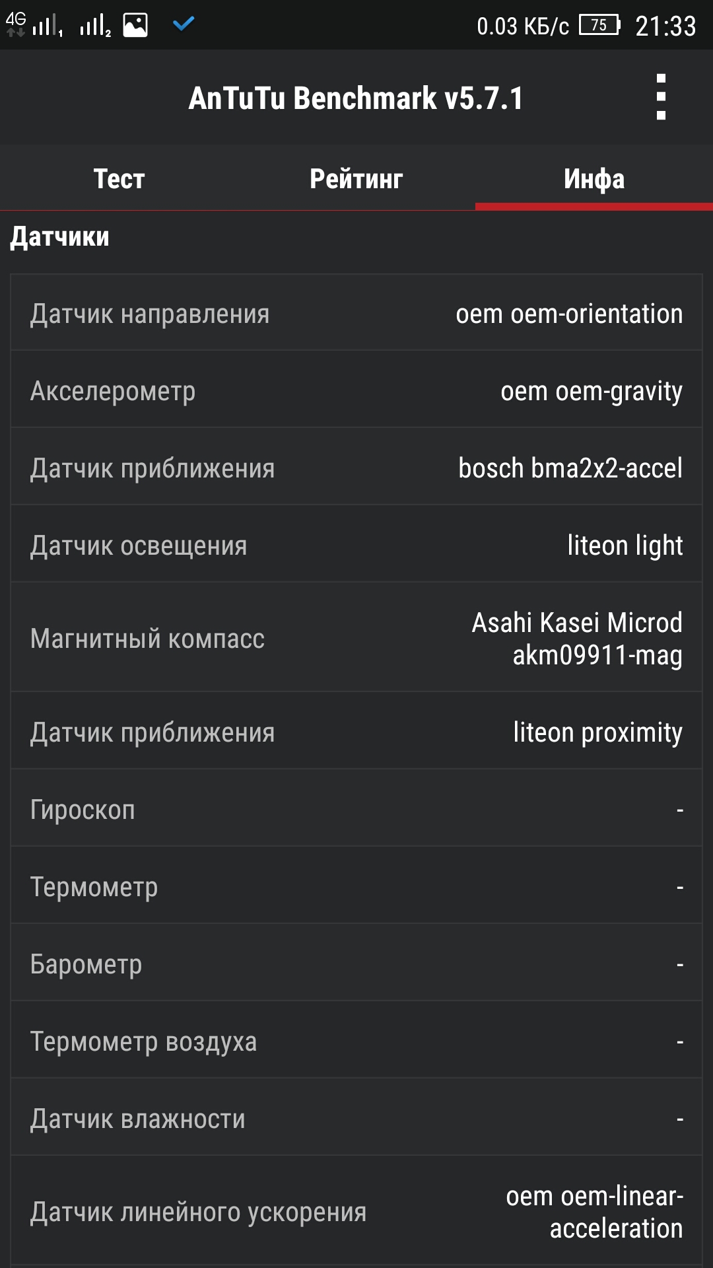Viewport: 713px width, 1268px height.
Task: Tap the Датчик линейного ускорения row
Action: (356, 1211)
